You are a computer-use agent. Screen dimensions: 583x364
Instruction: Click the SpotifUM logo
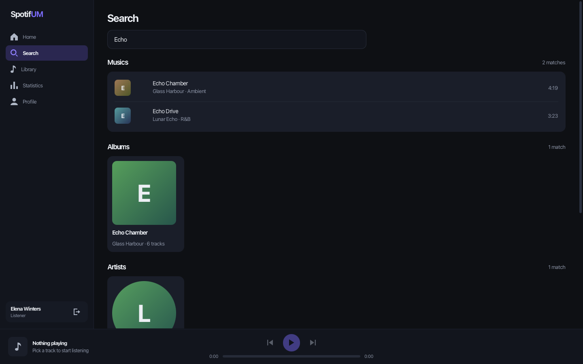[27, 14]
